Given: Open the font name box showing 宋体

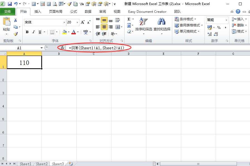Looking at the screenshot, I should [45, 22].
